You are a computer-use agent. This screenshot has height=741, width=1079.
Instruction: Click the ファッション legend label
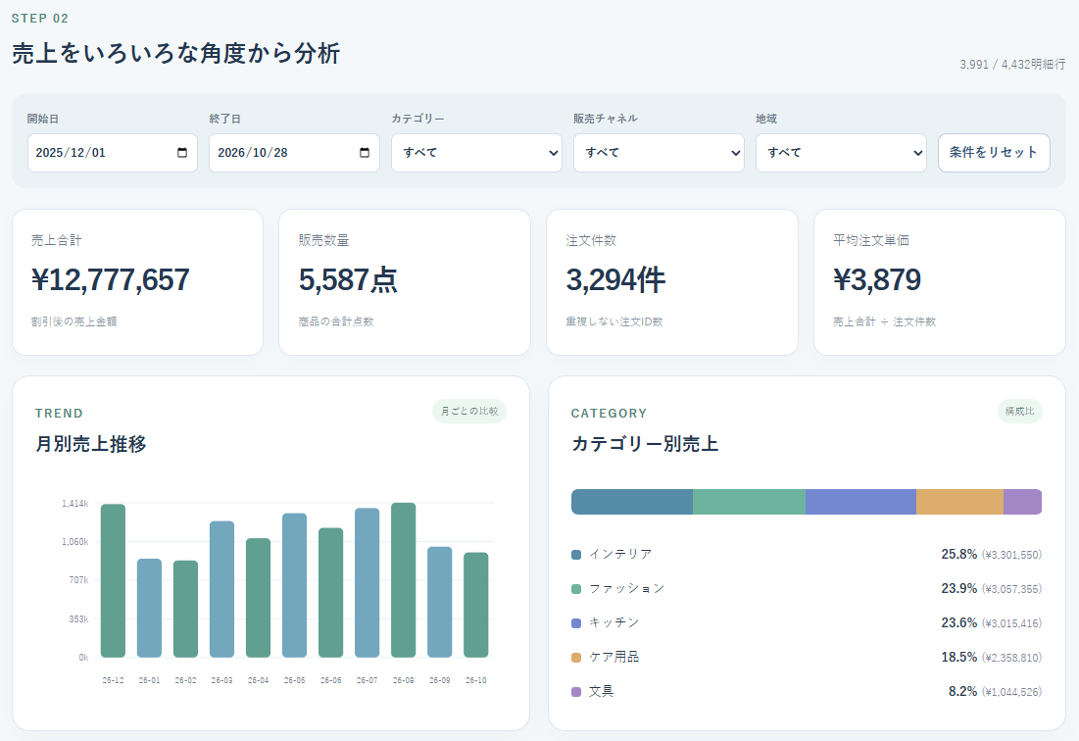627,588
